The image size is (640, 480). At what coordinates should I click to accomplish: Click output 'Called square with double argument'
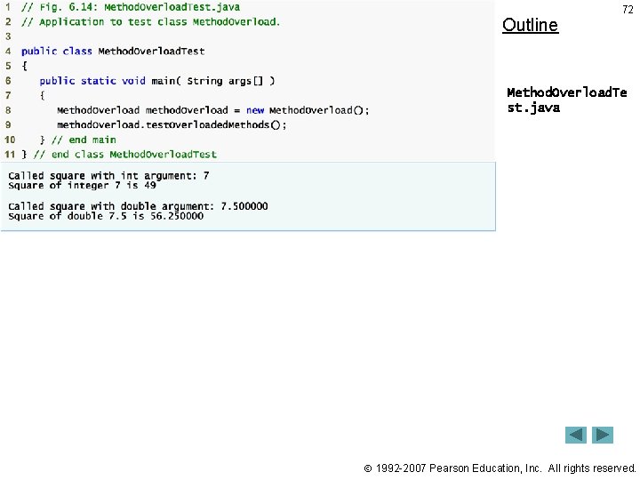pos(138,206)
